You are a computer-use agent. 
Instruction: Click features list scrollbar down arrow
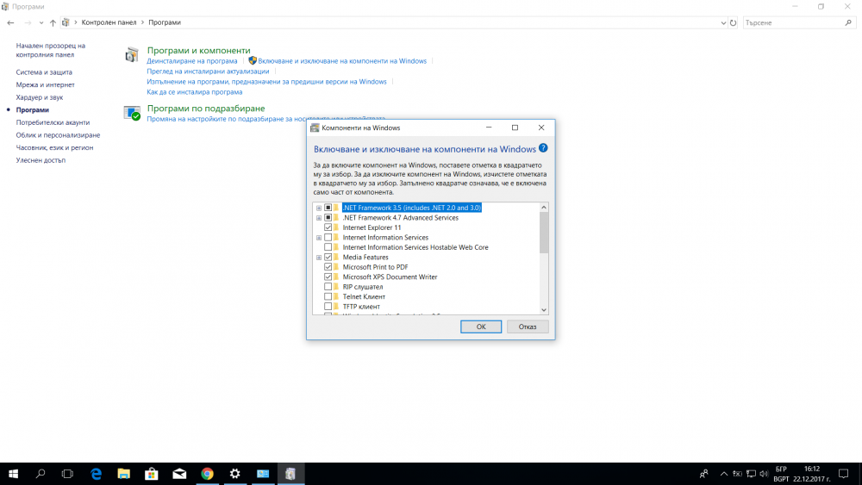click(544, 310)
